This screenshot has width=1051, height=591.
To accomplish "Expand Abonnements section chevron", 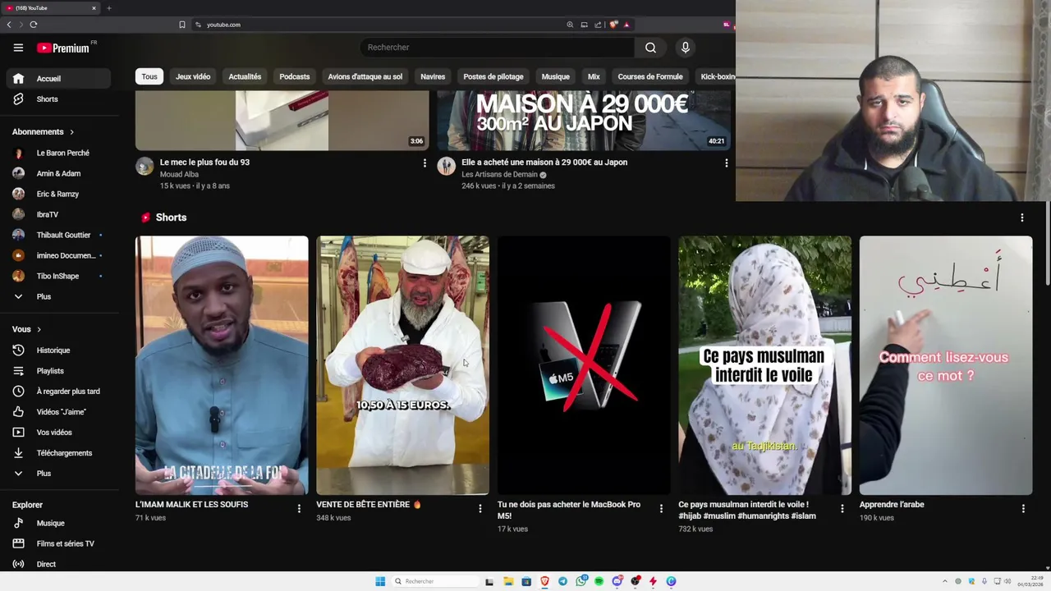I will click(71, 132).
